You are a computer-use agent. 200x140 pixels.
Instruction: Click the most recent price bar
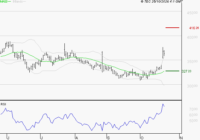click(x=164, y=53)
